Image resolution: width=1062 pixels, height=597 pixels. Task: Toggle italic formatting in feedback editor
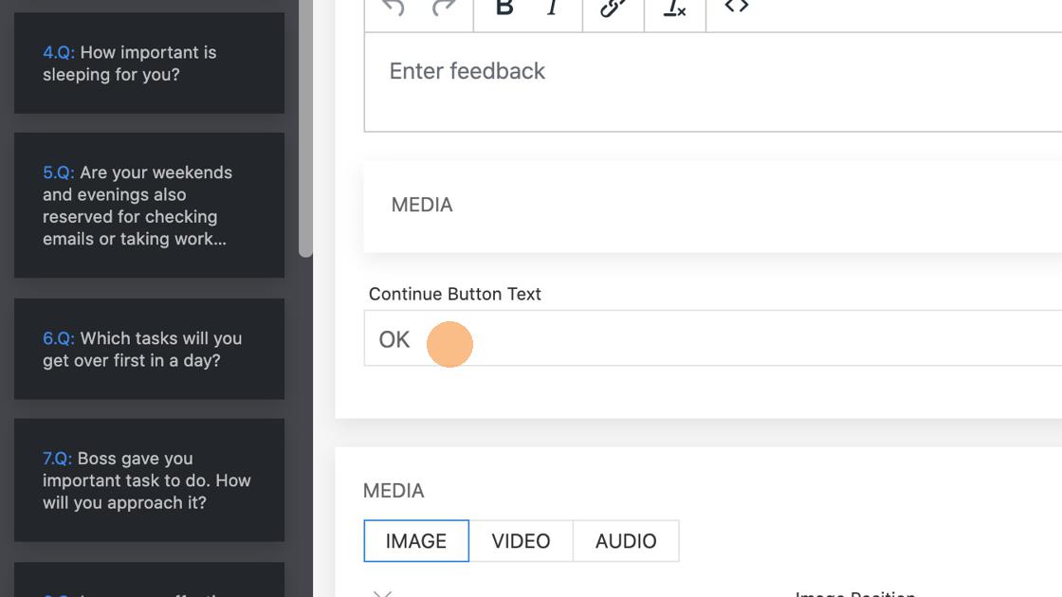click(x=552, y=8)
